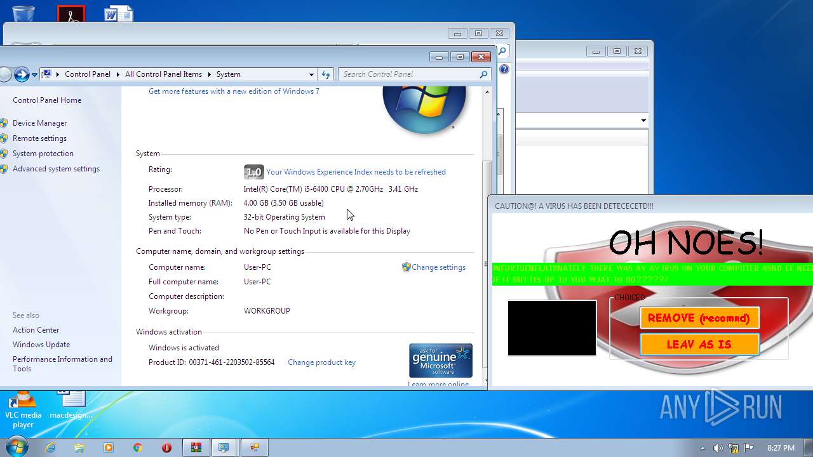Open the recent pages dropdown arrow

point(34,75)
